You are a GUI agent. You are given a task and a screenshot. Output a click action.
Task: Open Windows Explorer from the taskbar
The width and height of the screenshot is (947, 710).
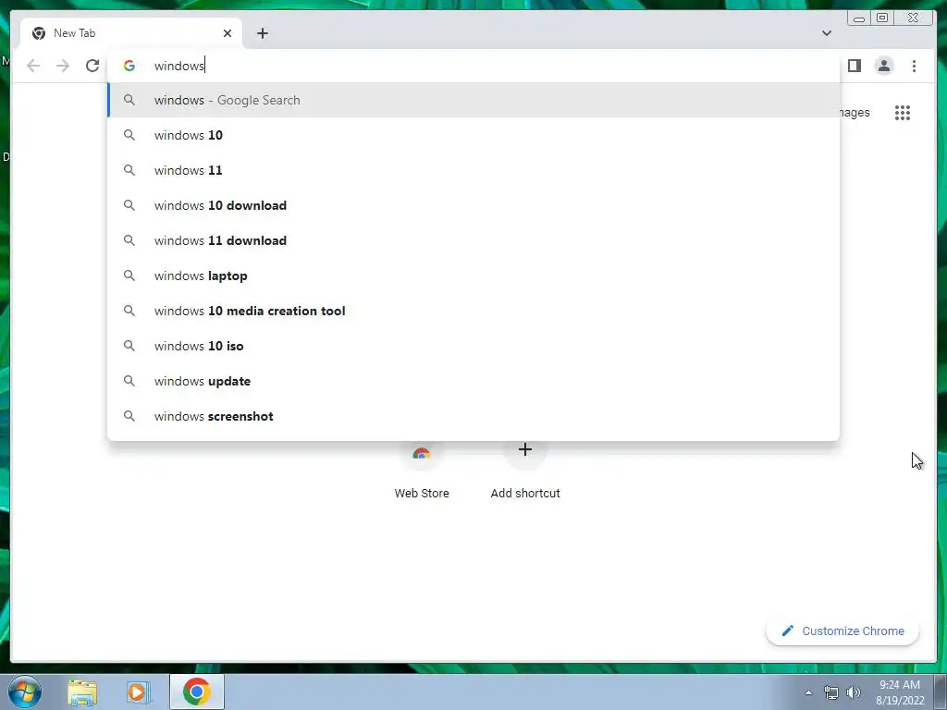pyautogui.click(x=82, y=692)
